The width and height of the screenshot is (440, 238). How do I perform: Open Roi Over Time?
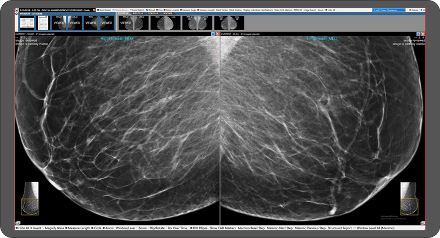tap(178, 228)
